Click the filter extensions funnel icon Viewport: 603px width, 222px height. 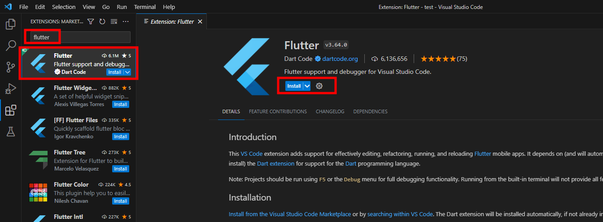(x=91, y=21)
